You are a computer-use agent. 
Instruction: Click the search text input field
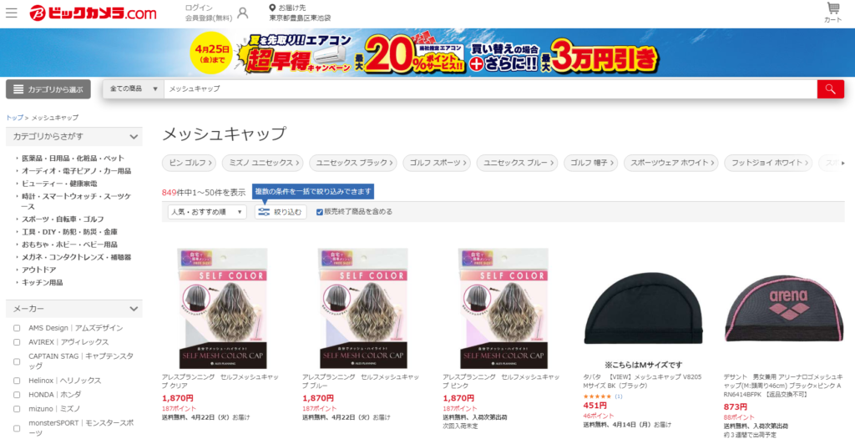point(490,89)
